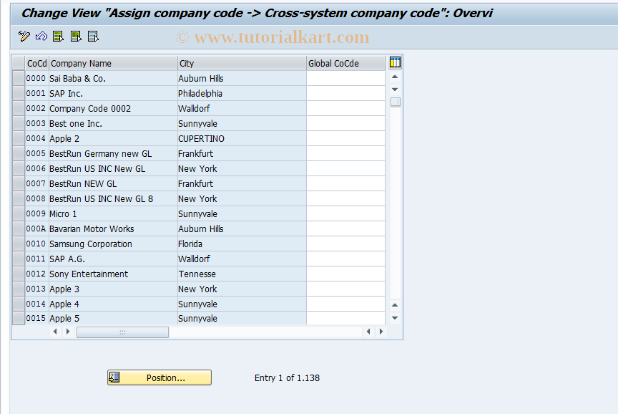The image size is (618, 414).
Task: Click the Select Block toolbar icon
Action: coord(75,36)
